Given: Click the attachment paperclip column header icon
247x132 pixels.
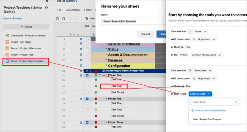Looking at the screenshot, I should [x=71, y=34].
